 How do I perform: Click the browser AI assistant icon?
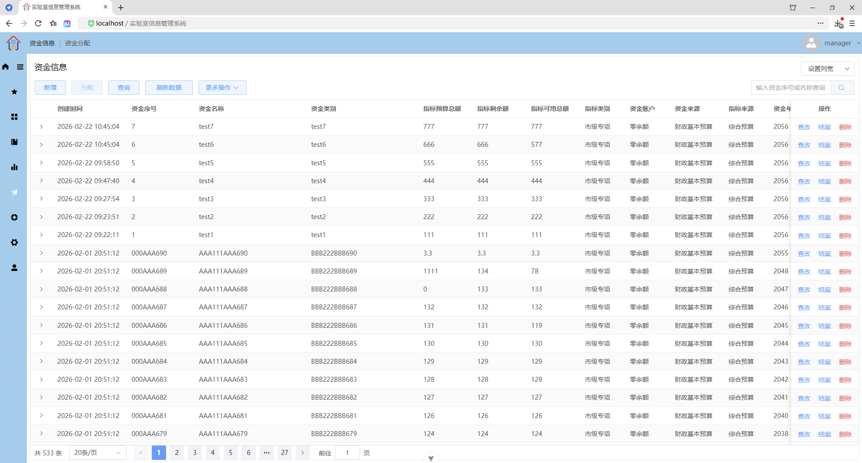[67, 23]
